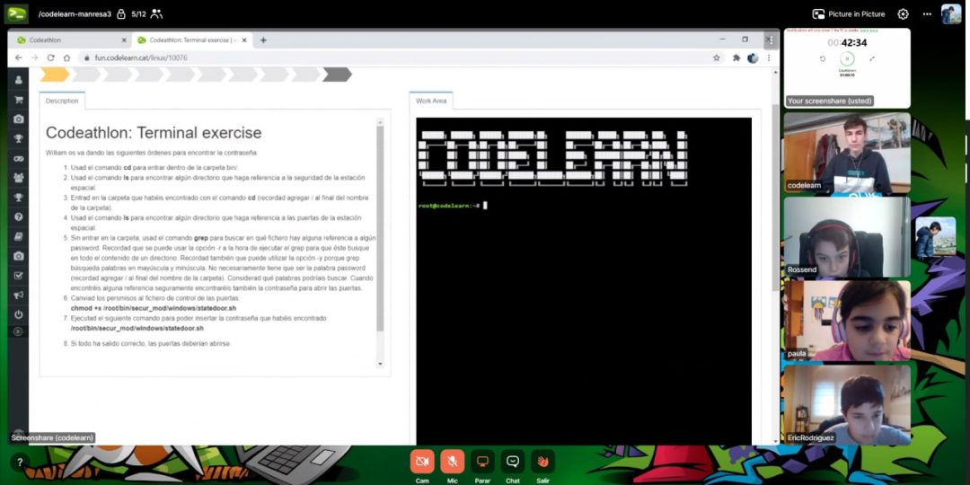Image resolution: width=970 pixels, height=485 pixels.
Task: Click the dark last progress step
Action: pos(337,75)
